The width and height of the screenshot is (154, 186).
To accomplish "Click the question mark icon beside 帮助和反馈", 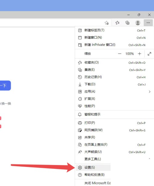I will click(80, 175).
